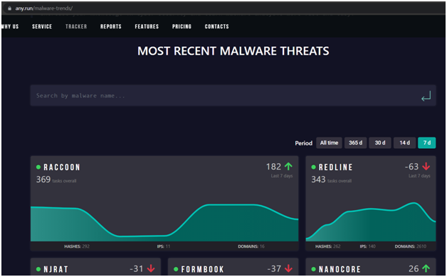Click Redline IPS: 140 stat

(x=368, y=246)
